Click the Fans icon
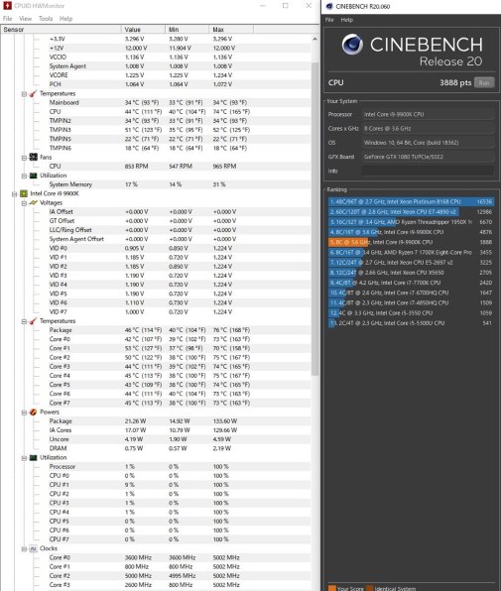501x591 pixels. point(33,157)
